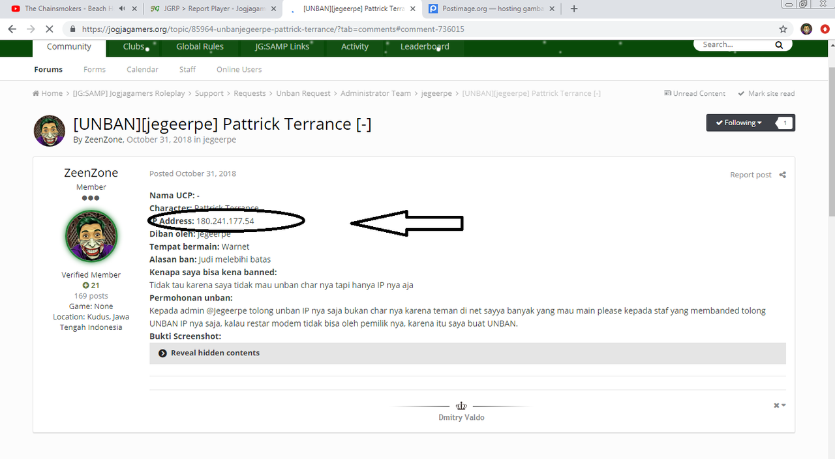The image size is (835, 459).
Task: Go to the Forms sub-tab
Action: 95,69
